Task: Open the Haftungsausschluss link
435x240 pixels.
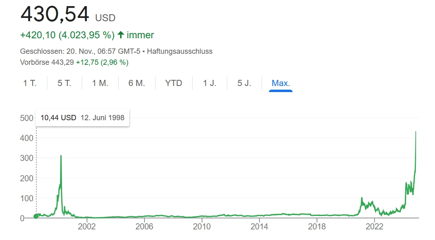Action: coord(180,51)
